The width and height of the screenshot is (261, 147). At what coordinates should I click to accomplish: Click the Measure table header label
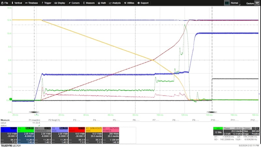pos(5,120)
